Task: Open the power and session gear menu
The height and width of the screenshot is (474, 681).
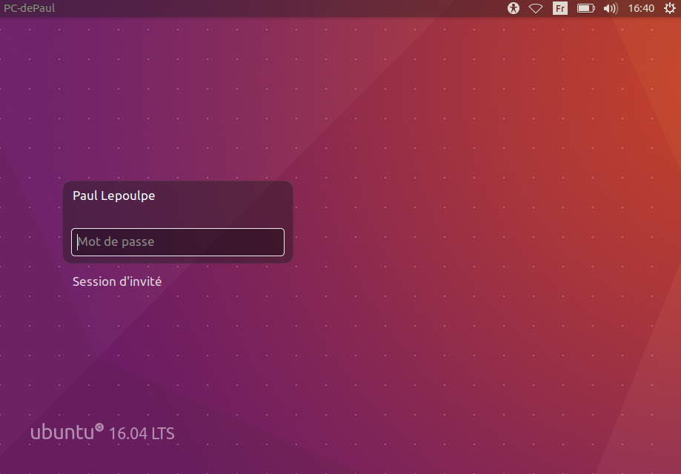Action: pos(670,8)
